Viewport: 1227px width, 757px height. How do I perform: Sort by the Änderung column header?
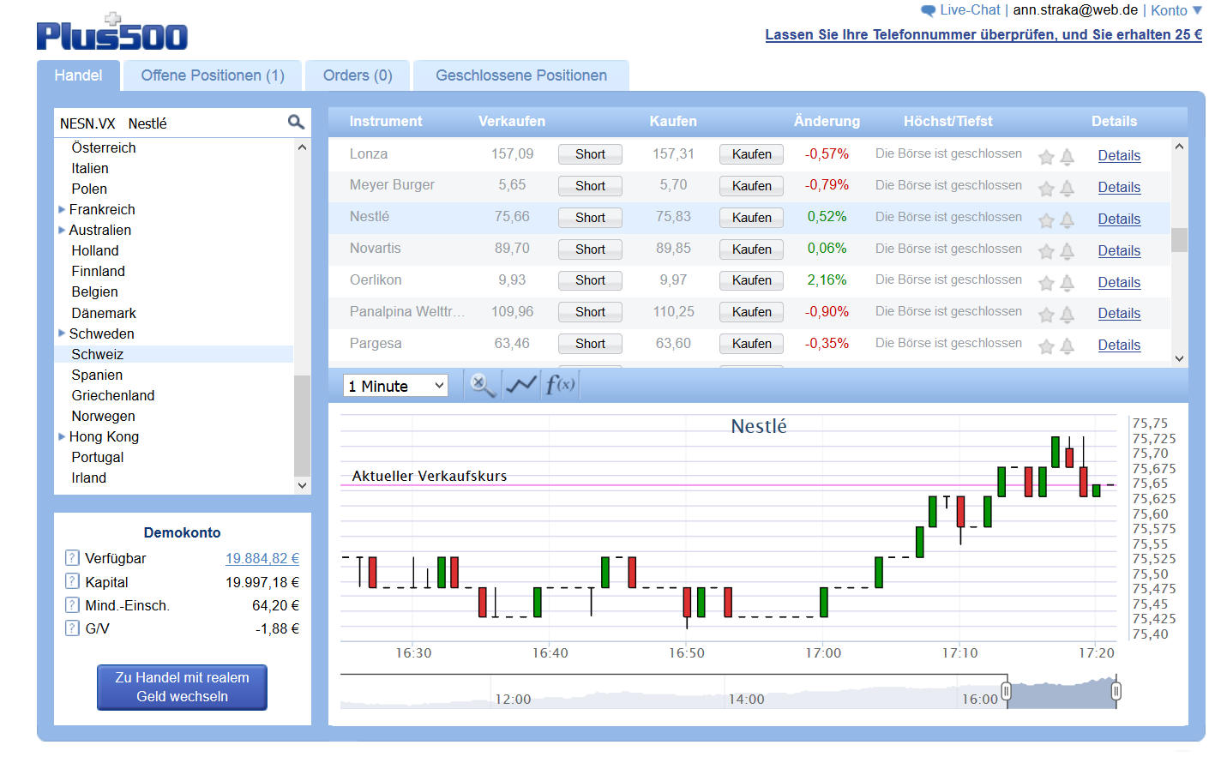click(827, 122)
